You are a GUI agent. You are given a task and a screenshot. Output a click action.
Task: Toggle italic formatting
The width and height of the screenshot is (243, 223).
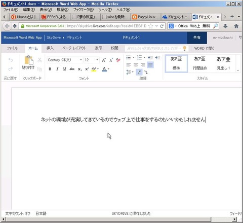click(57, 69)
